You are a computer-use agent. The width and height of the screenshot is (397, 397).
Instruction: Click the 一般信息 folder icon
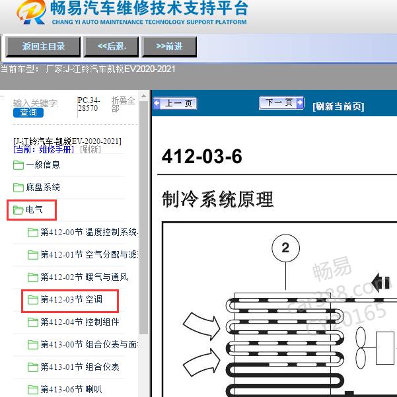pyautogui.click(x=18, y=165)
